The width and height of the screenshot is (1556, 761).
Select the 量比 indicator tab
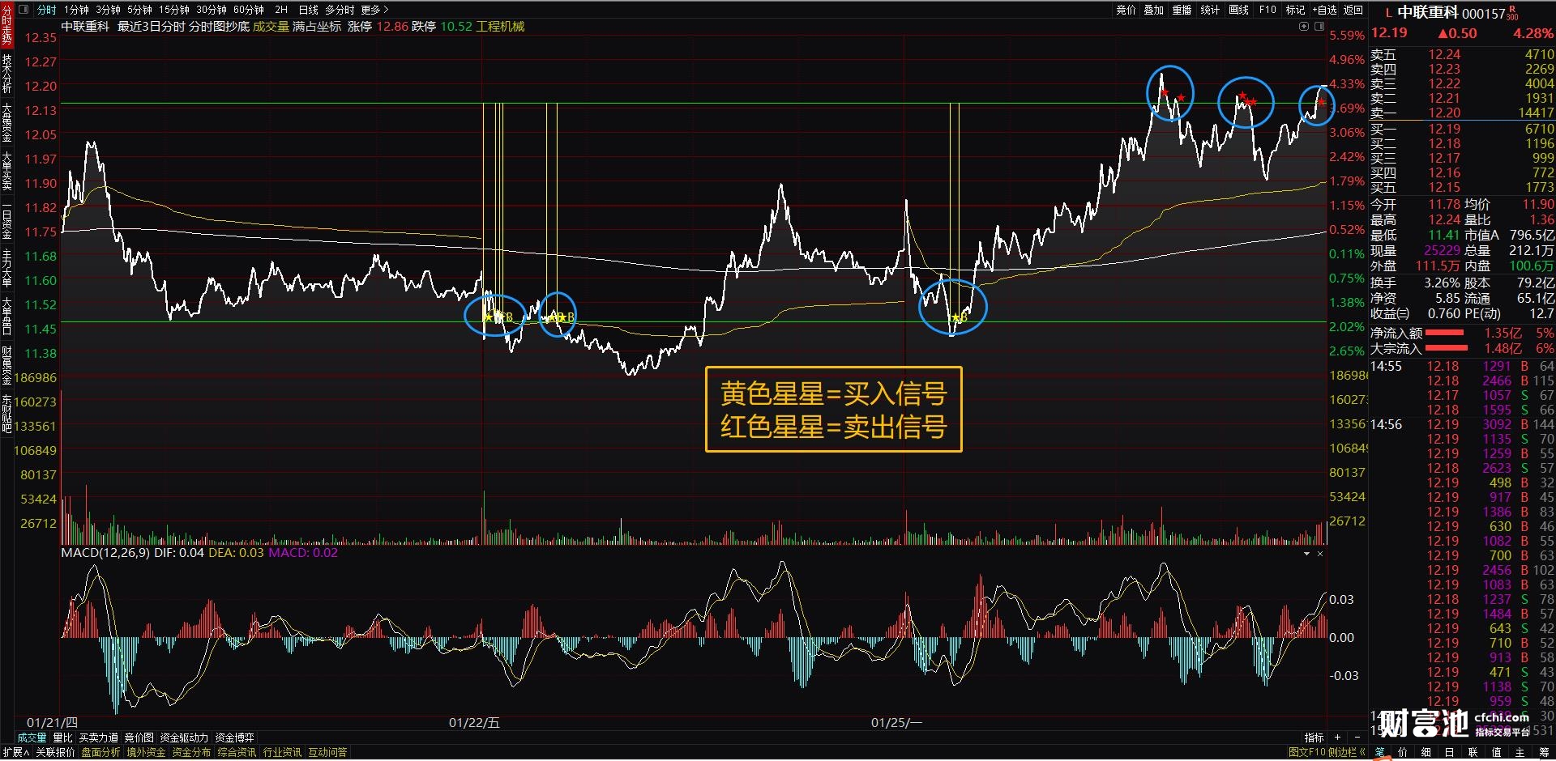(x=62, y=738)
